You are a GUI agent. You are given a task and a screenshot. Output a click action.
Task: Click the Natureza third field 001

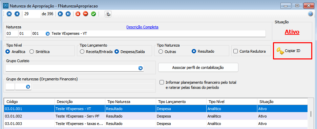point(38,34)
